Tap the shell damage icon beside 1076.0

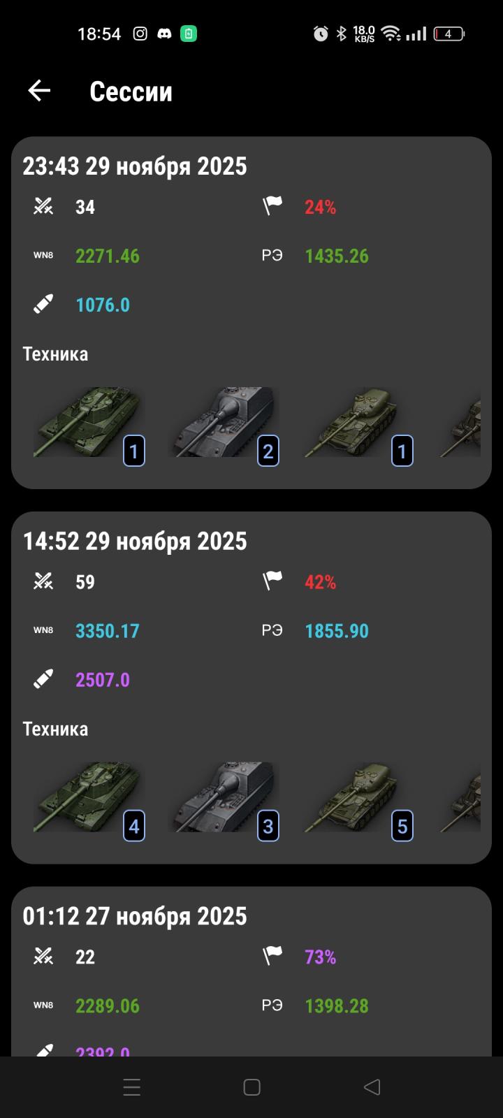[43, 304]
